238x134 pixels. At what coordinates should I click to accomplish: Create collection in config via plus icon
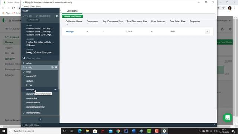52,67
